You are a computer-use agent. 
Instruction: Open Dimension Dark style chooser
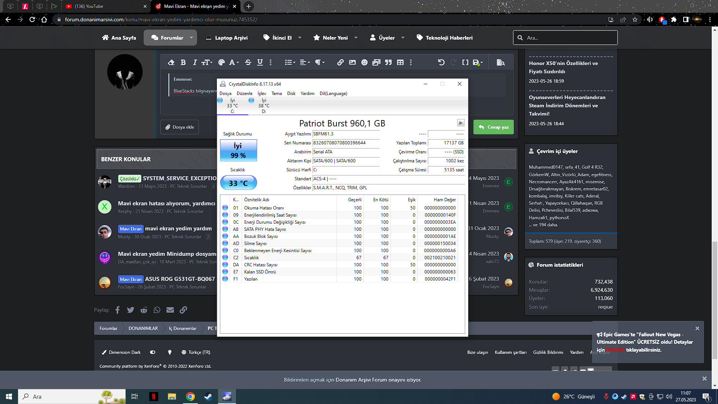tap(121, 352)
